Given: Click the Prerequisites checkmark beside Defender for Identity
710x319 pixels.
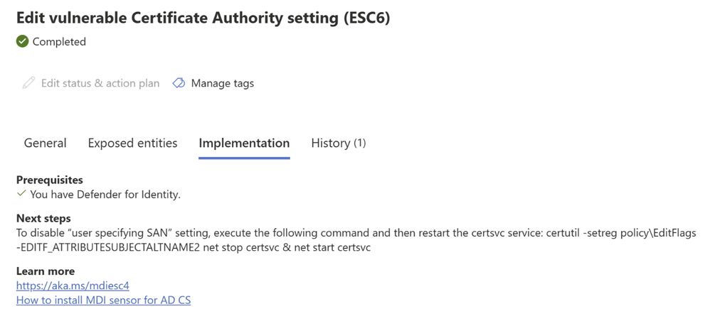Looking at the screenshot, I should pyautogui.click(x=21, y=194).
